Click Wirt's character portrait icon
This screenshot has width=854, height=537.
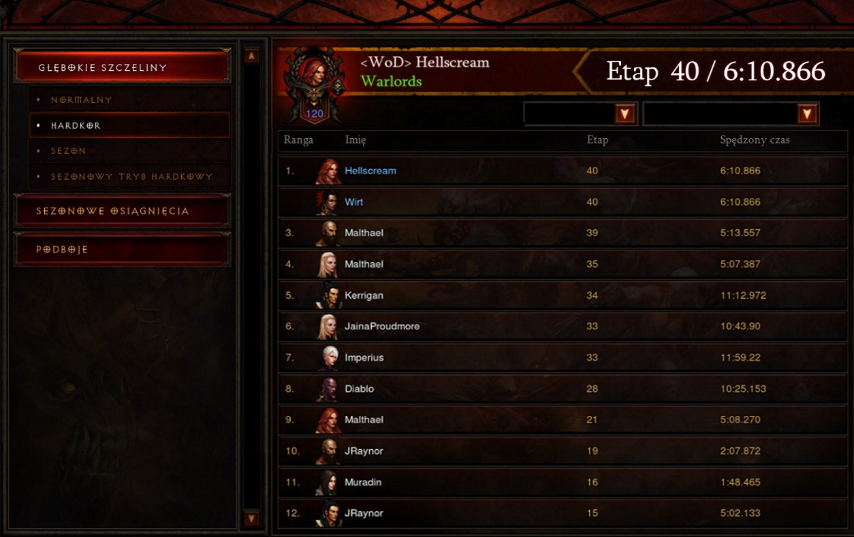(328, 202)
